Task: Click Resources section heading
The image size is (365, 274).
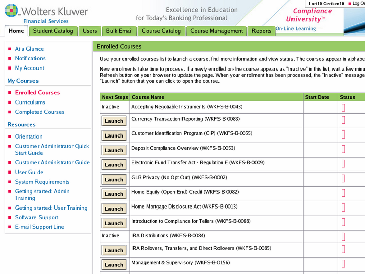Action: click(x=21, y=125)
